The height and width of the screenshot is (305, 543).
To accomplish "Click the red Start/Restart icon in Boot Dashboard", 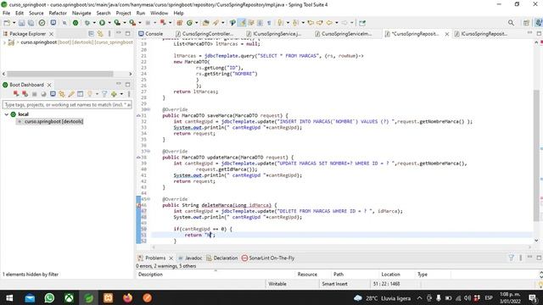I will [16, 94].
